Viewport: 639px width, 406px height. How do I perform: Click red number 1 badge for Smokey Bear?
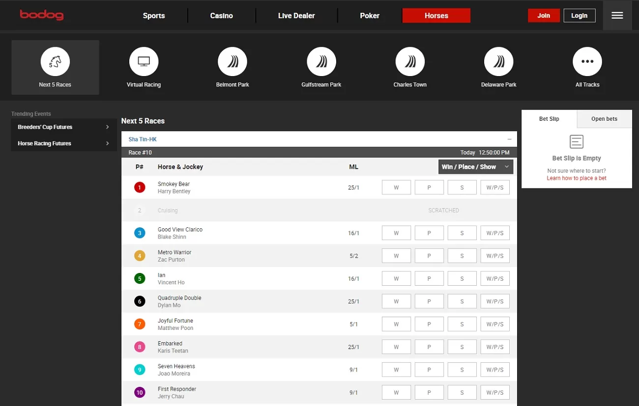(140, 188)
